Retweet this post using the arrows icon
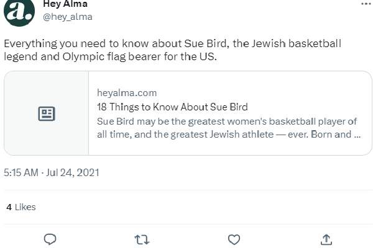This screenshot has width=373, height=248. coord(142,239)
